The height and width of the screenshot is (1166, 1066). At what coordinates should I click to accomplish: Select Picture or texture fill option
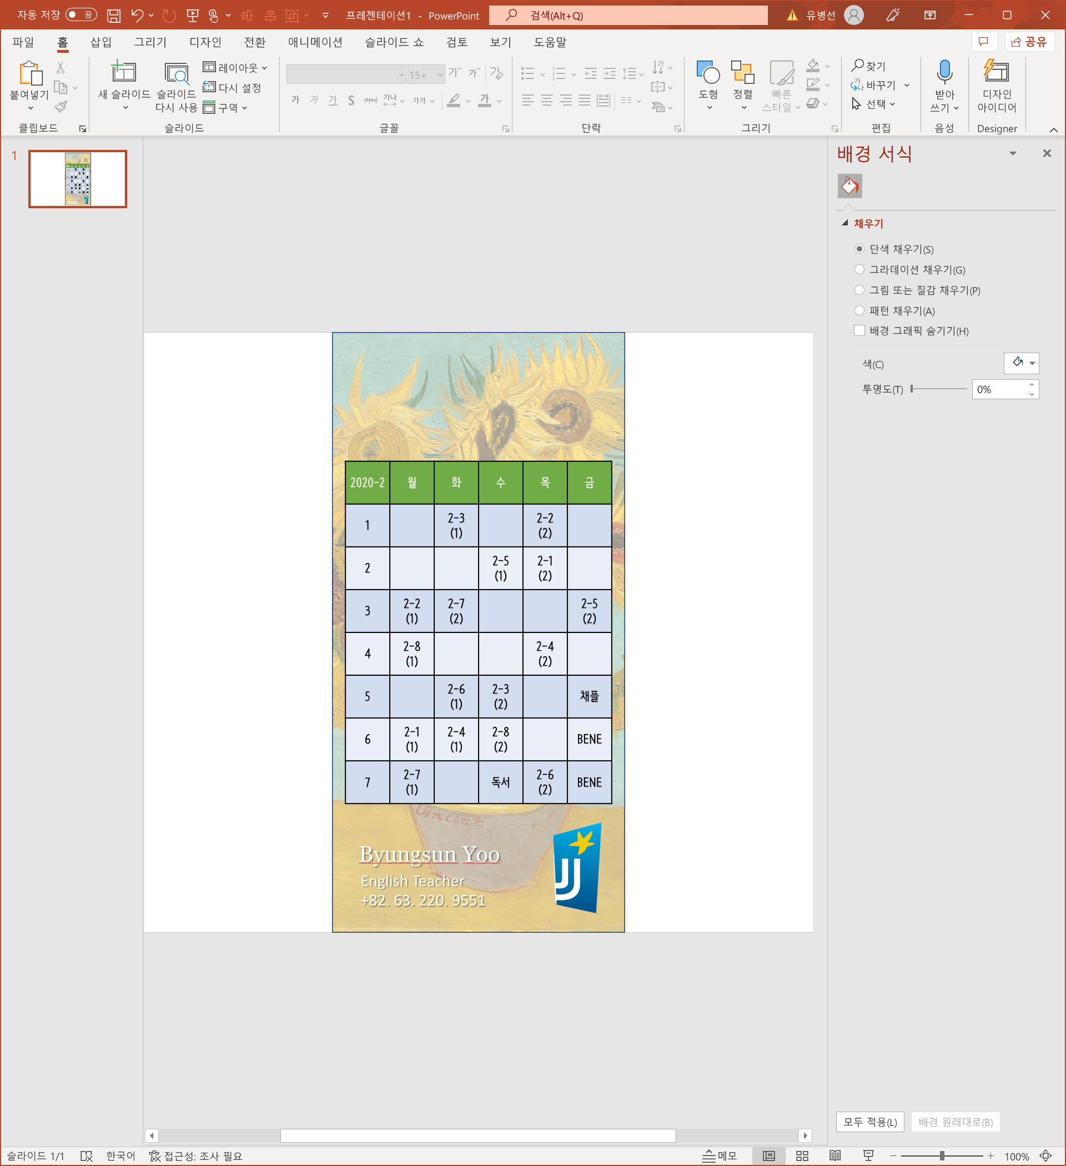pos(859,290)
